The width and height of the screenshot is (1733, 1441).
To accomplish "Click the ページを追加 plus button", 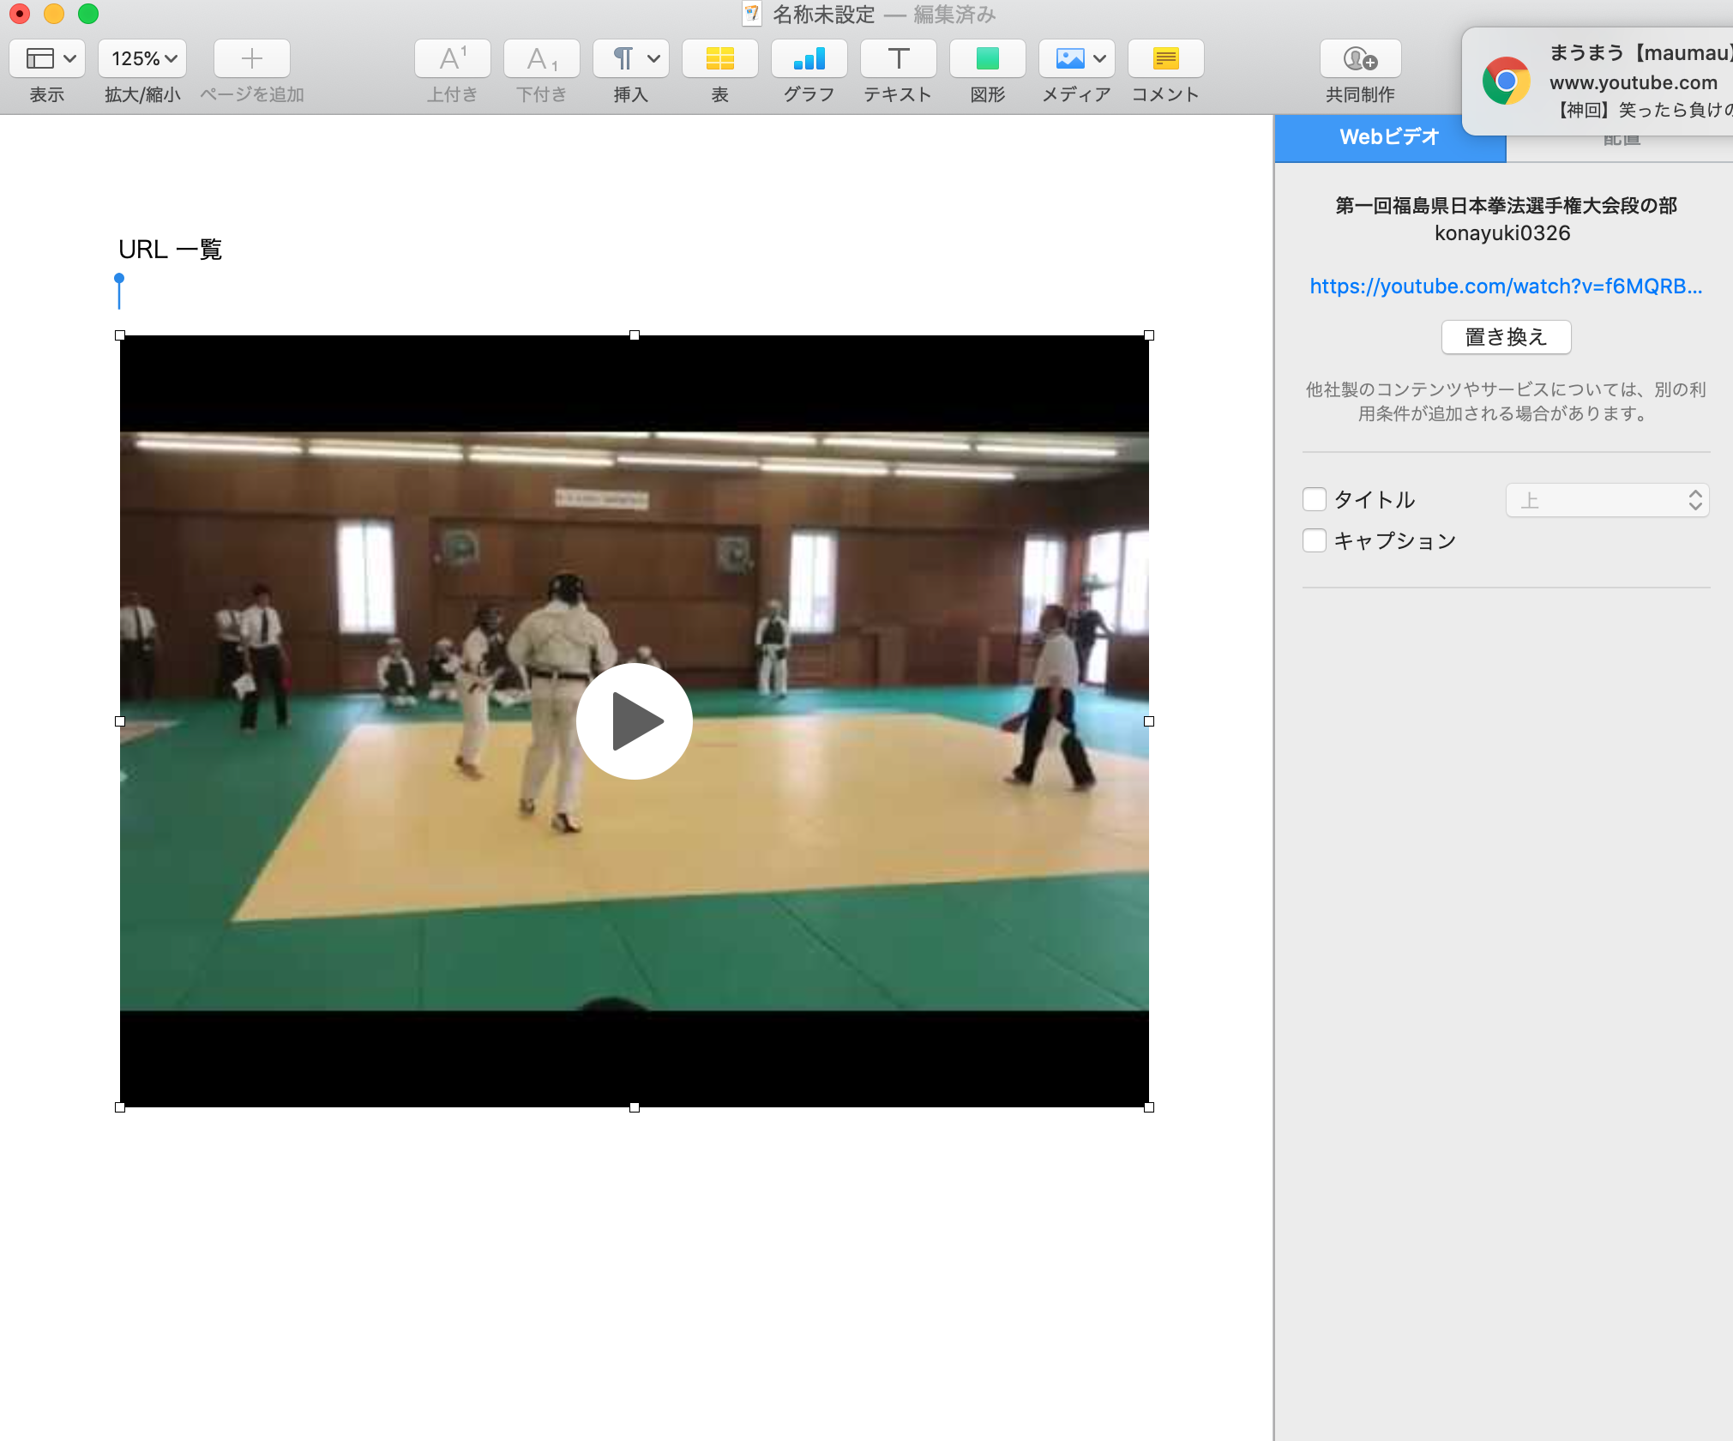I will coord(251,58).
